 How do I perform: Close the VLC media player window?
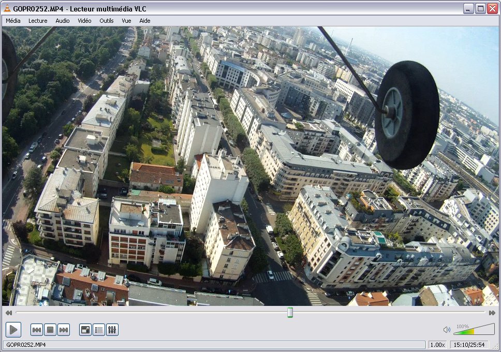coord(492,9)
